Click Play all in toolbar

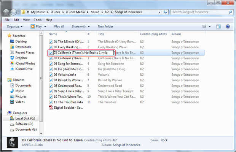click(59, 27)
